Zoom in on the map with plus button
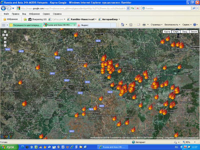Viewport: 200px width, 150px height. (x=5, y=42)
